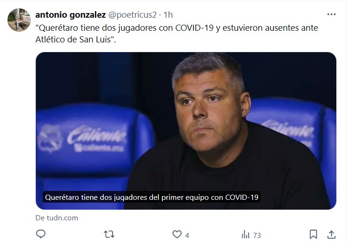347x245 pixels.
Task: Visit the @poetricus2 handle
Action: (x=133, y=15)
